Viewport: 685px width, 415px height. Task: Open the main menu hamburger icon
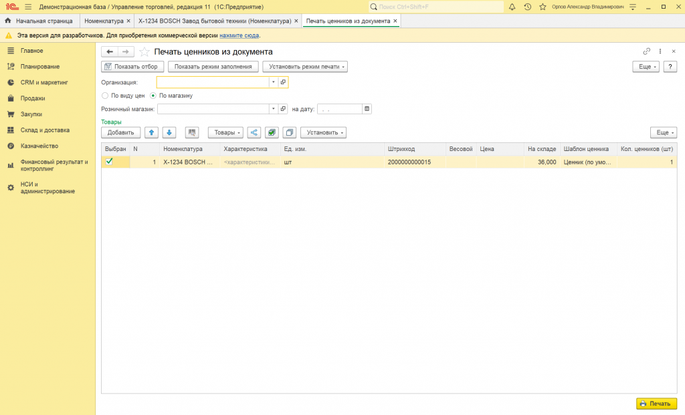(28, 7)
